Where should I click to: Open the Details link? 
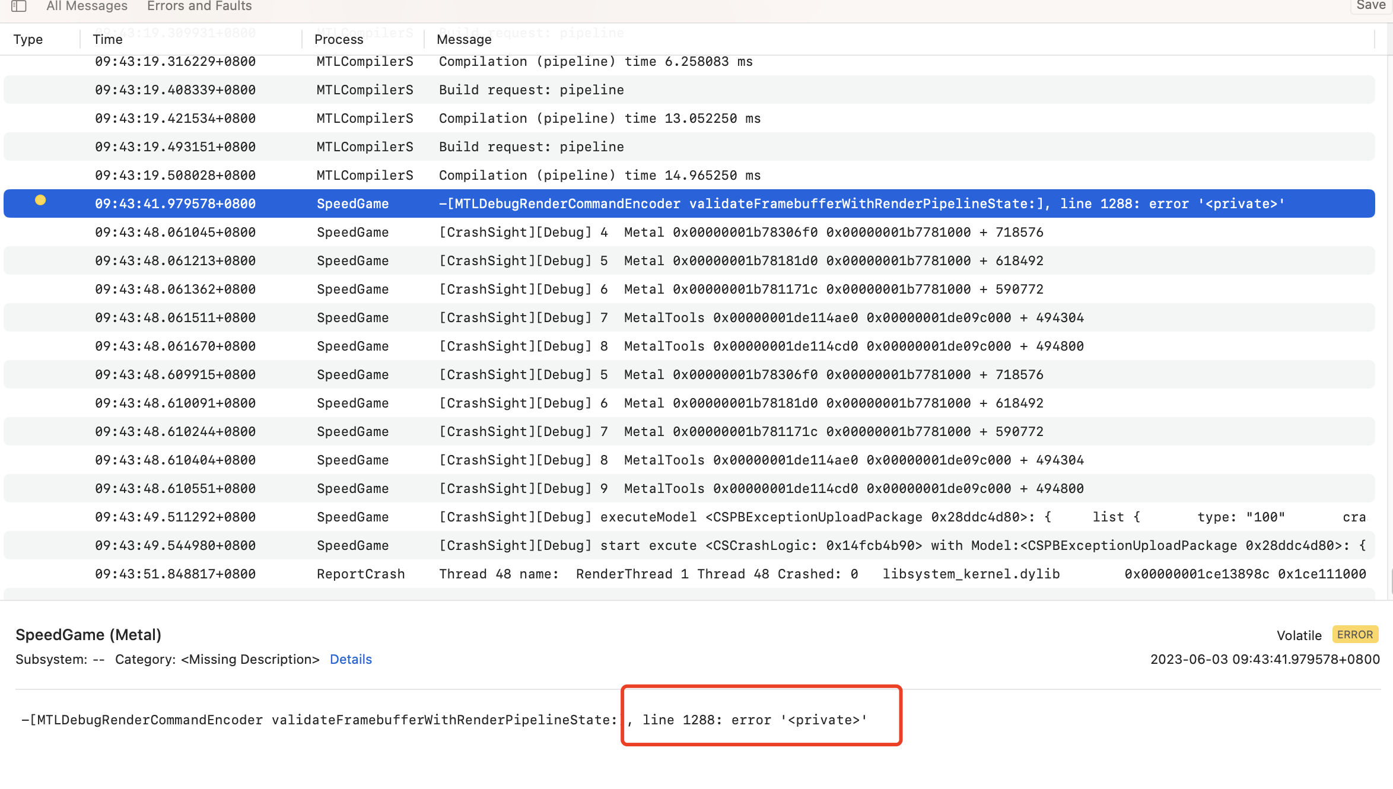point(351,659)
